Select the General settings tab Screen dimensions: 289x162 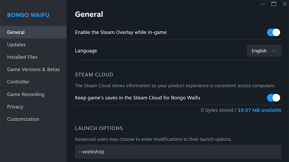tap(16, 32)
